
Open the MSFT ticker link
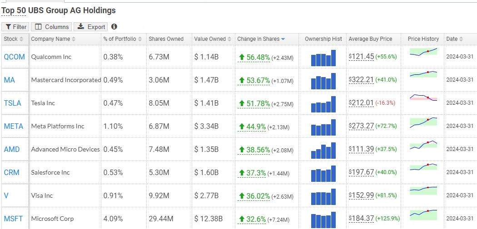[13, 219]
